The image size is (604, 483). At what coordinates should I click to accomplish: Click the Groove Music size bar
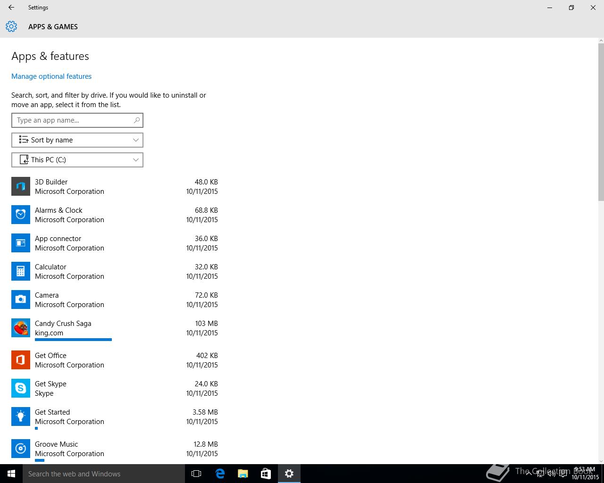pos(40,460)
